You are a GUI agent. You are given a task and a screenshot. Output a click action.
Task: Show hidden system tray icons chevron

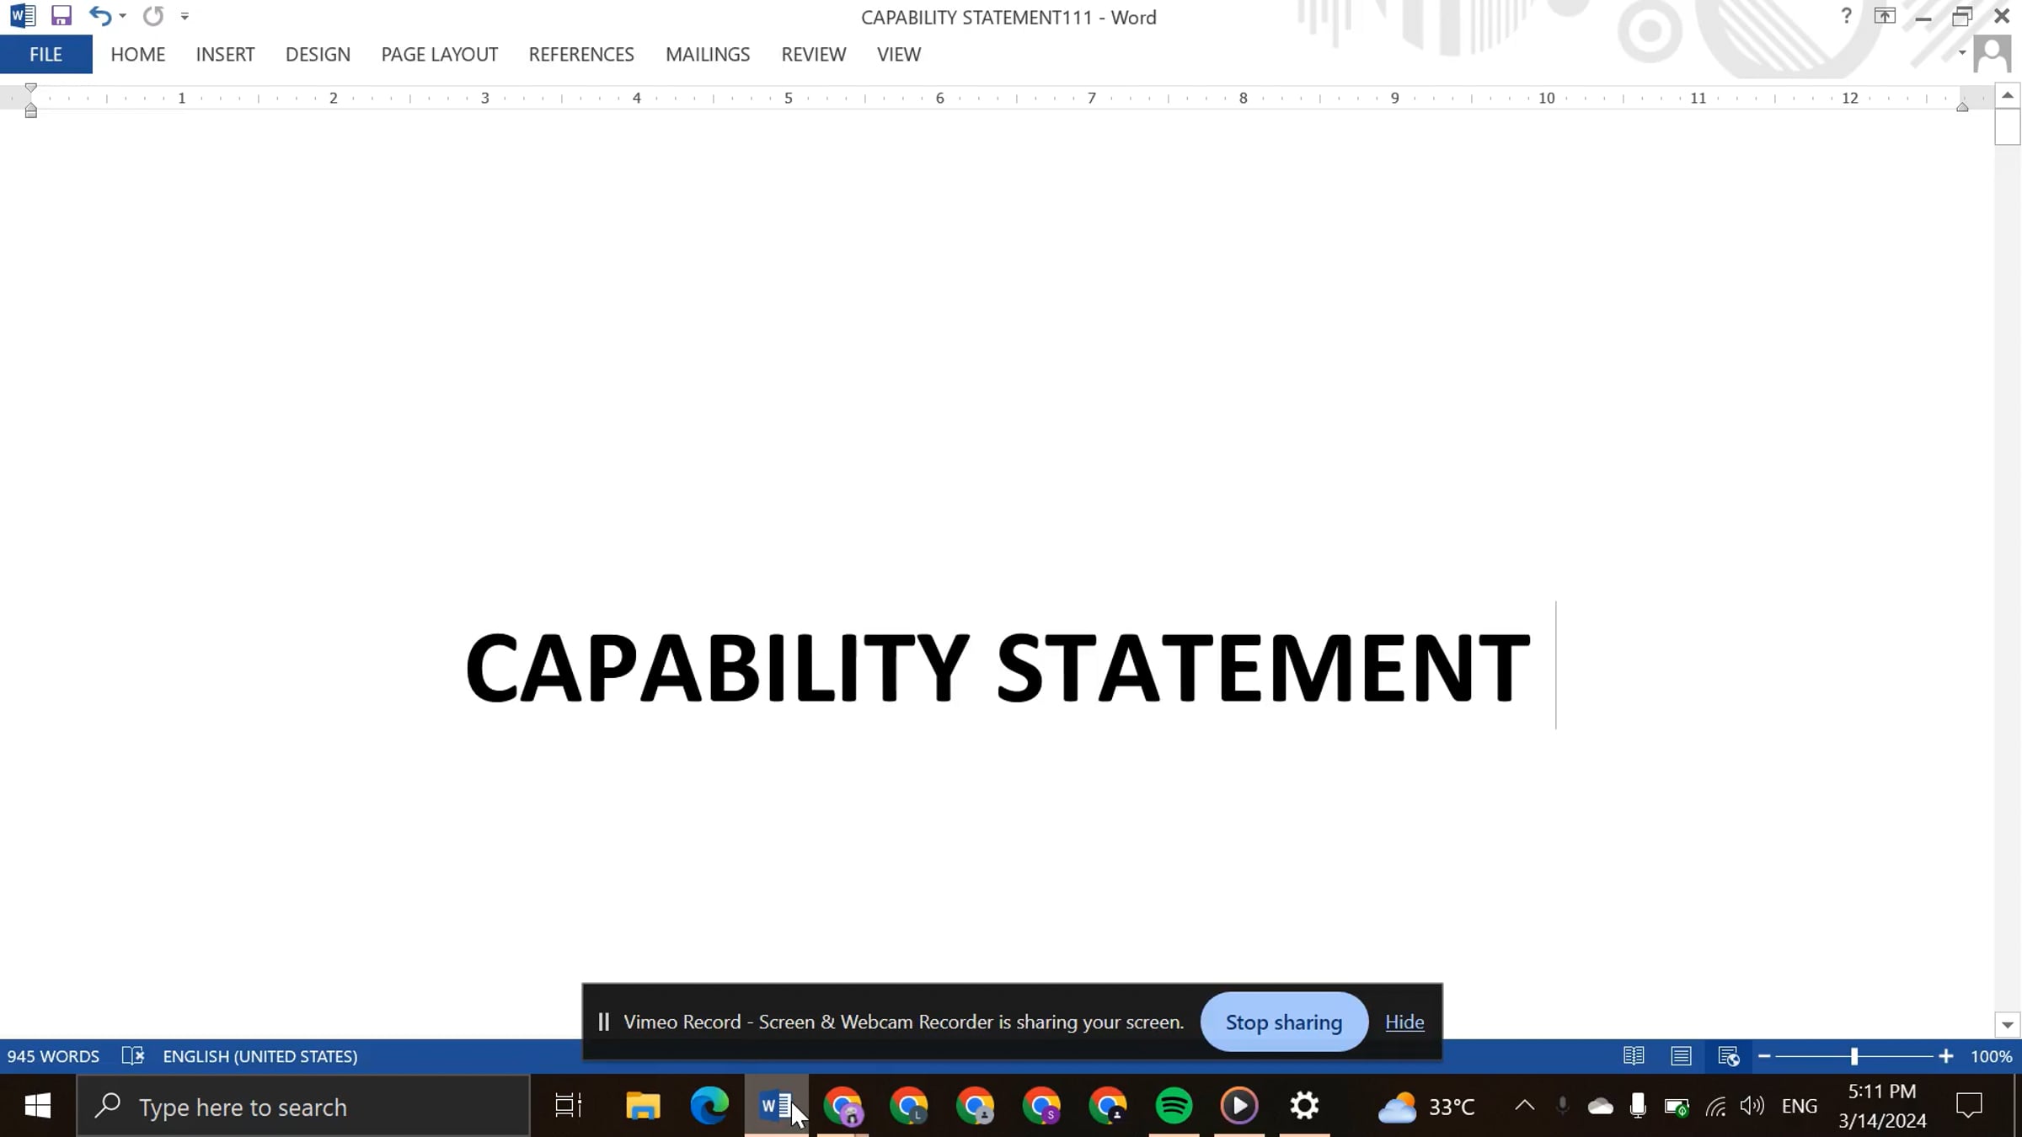(1524, 1106)
